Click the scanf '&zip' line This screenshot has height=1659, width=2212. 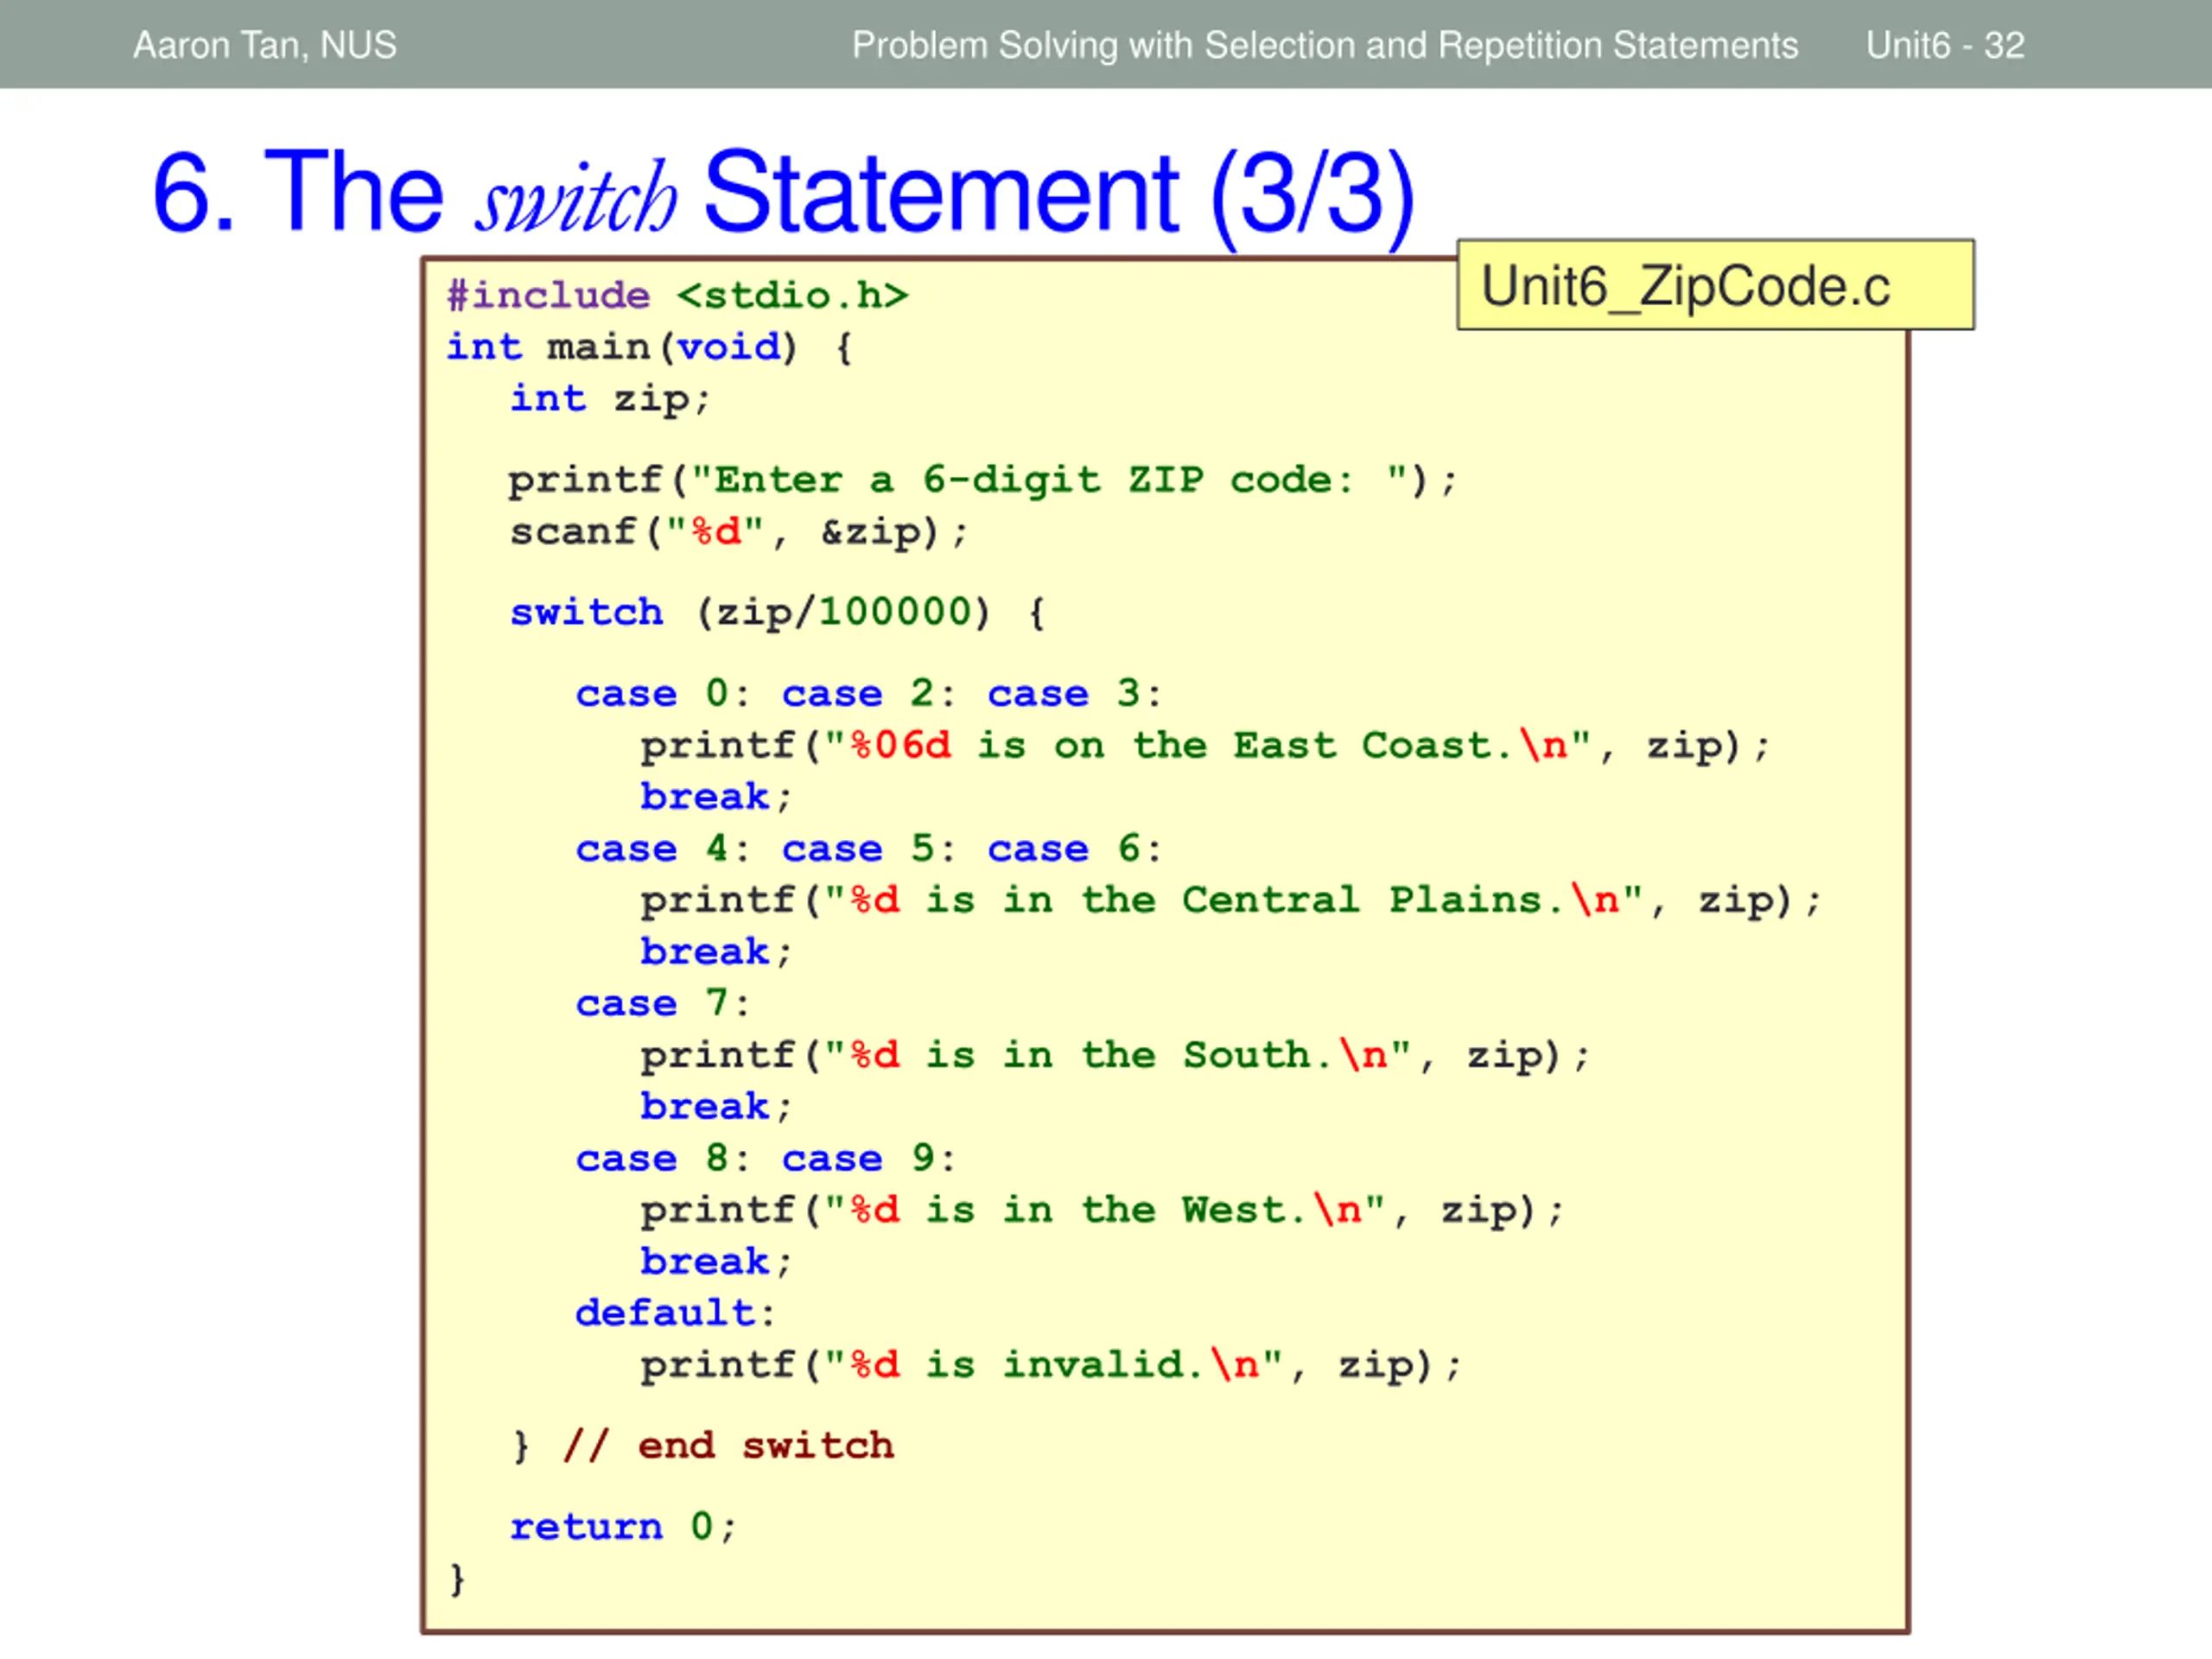click(x=739, y=532)
